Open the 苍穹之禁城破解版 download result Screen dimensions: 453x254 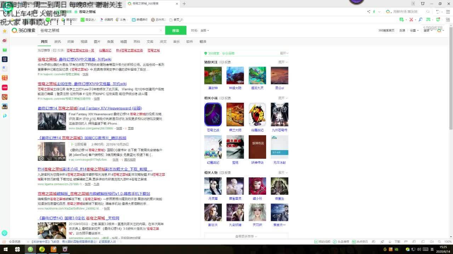pyautogui.click(x=94, y=194)
